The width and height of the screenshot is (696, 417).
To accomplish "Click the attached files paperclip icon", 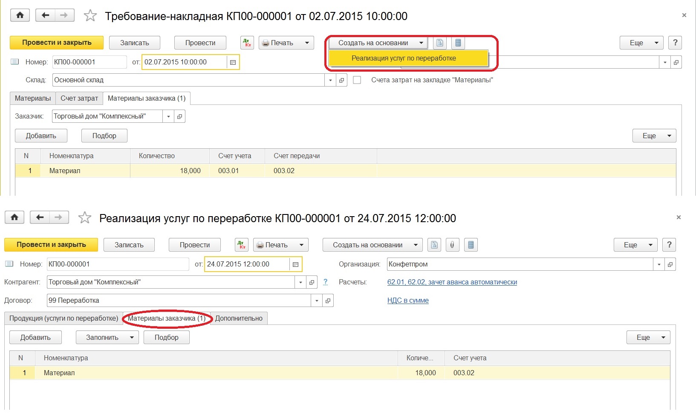I will [452, 245].
